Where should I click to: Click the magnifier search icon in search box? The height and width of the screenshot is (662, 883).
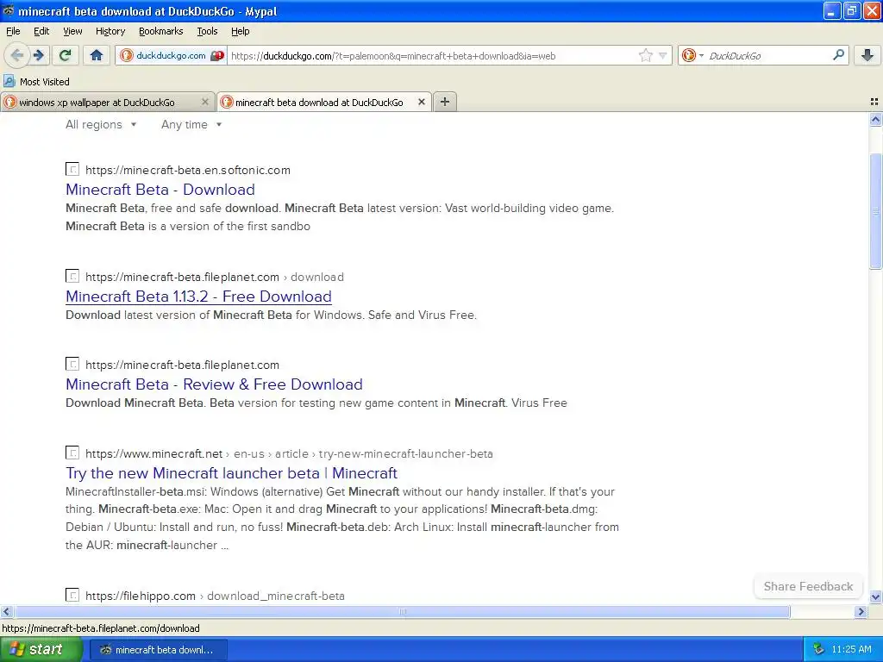838,55
